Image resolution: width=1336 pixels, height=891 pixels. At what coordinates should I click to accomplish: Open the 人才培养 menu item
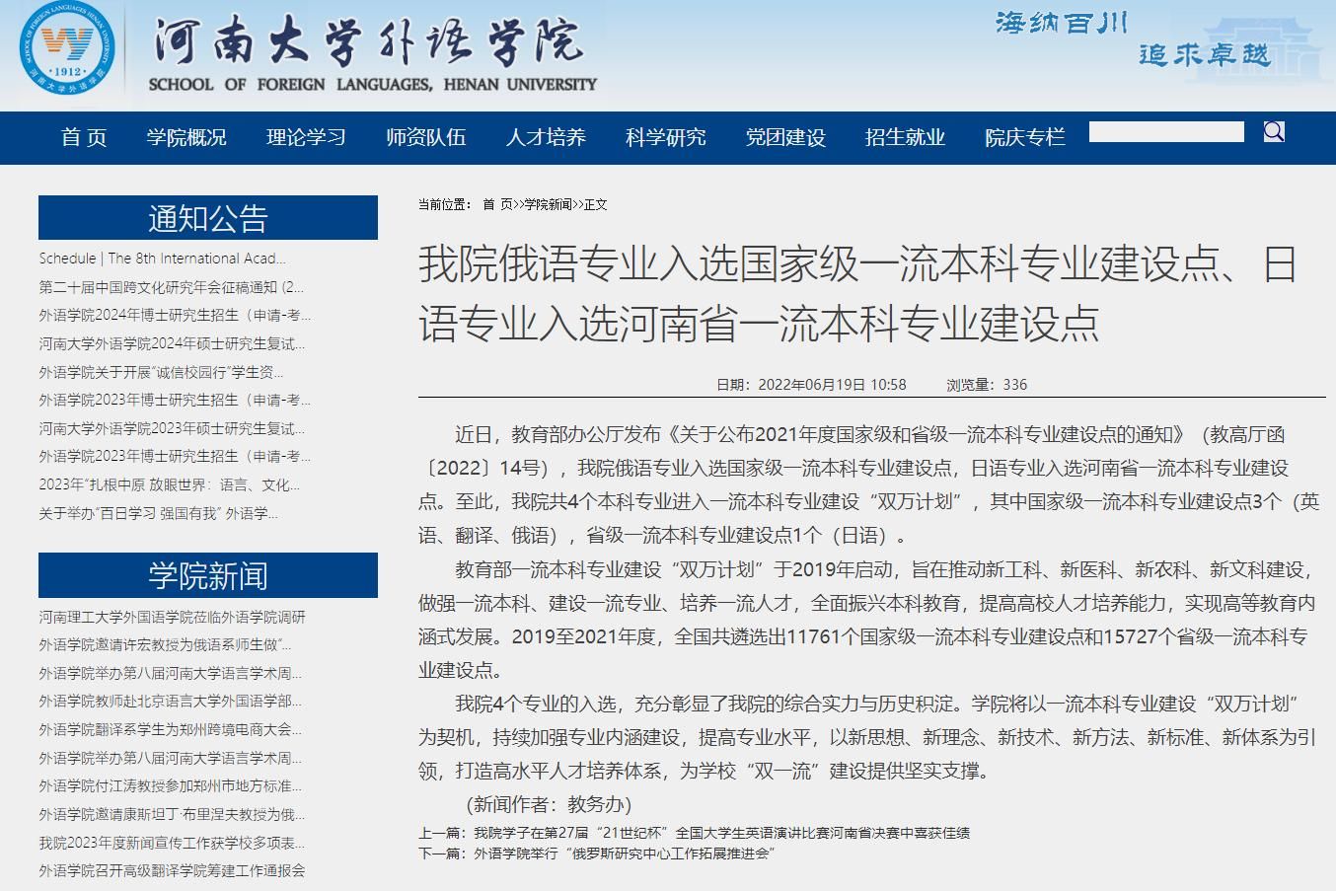tap(546, 137)
